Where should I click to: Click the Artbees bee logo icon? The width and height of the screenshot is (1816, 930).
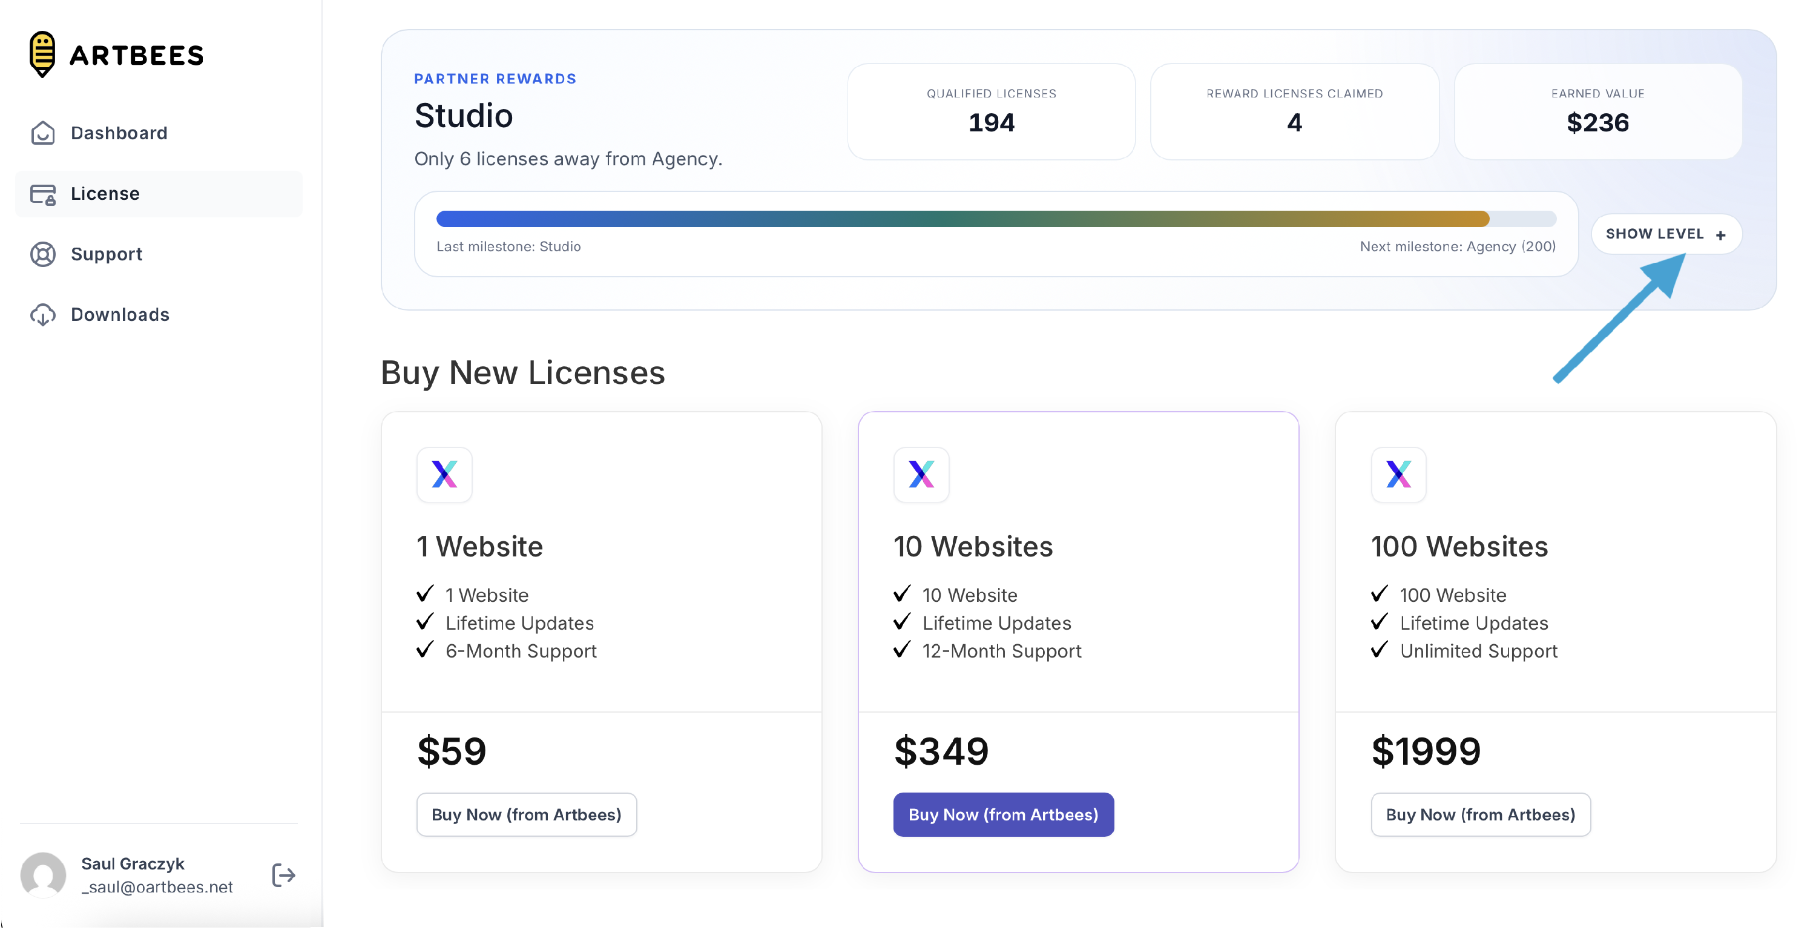click(42, 54)
